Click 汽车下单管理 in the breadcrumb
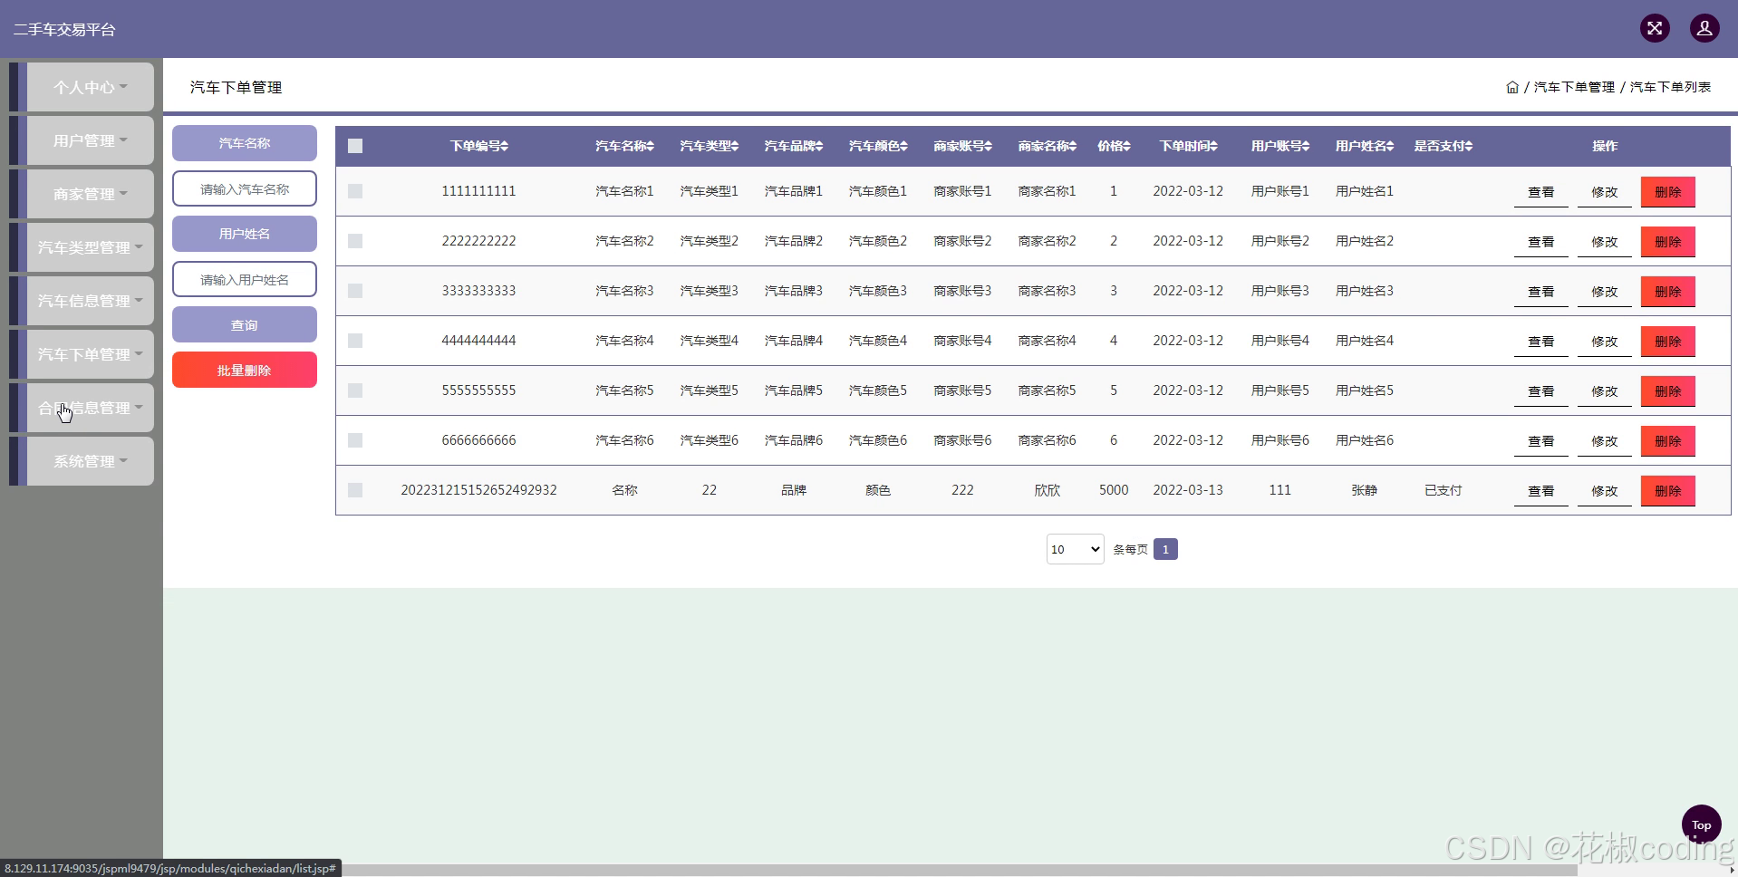1738x877 pixels. (1574, 87)
